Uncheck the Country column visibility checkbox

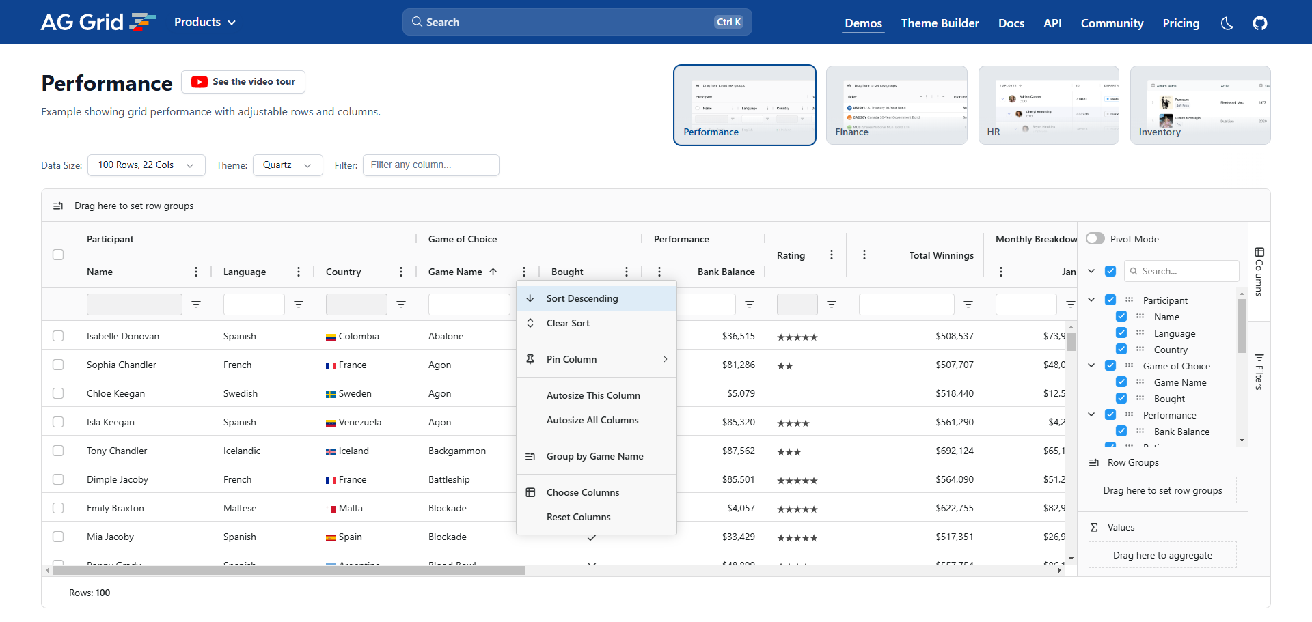point(1121,349)
